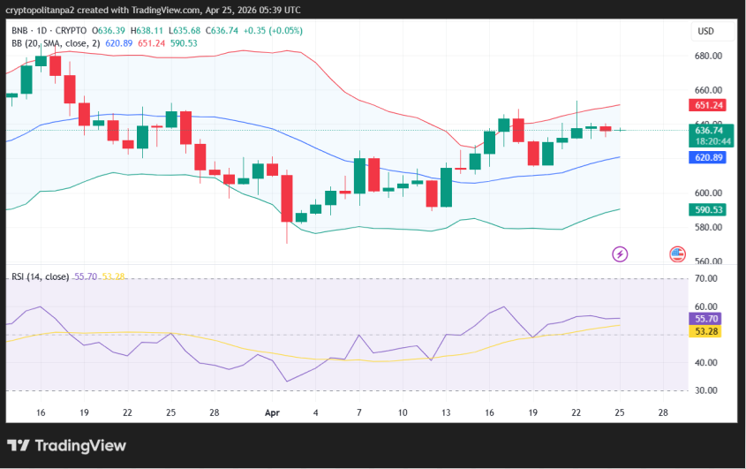Click date 25 on the time axis
746x469 pixels.
click(x=618, y=412)
